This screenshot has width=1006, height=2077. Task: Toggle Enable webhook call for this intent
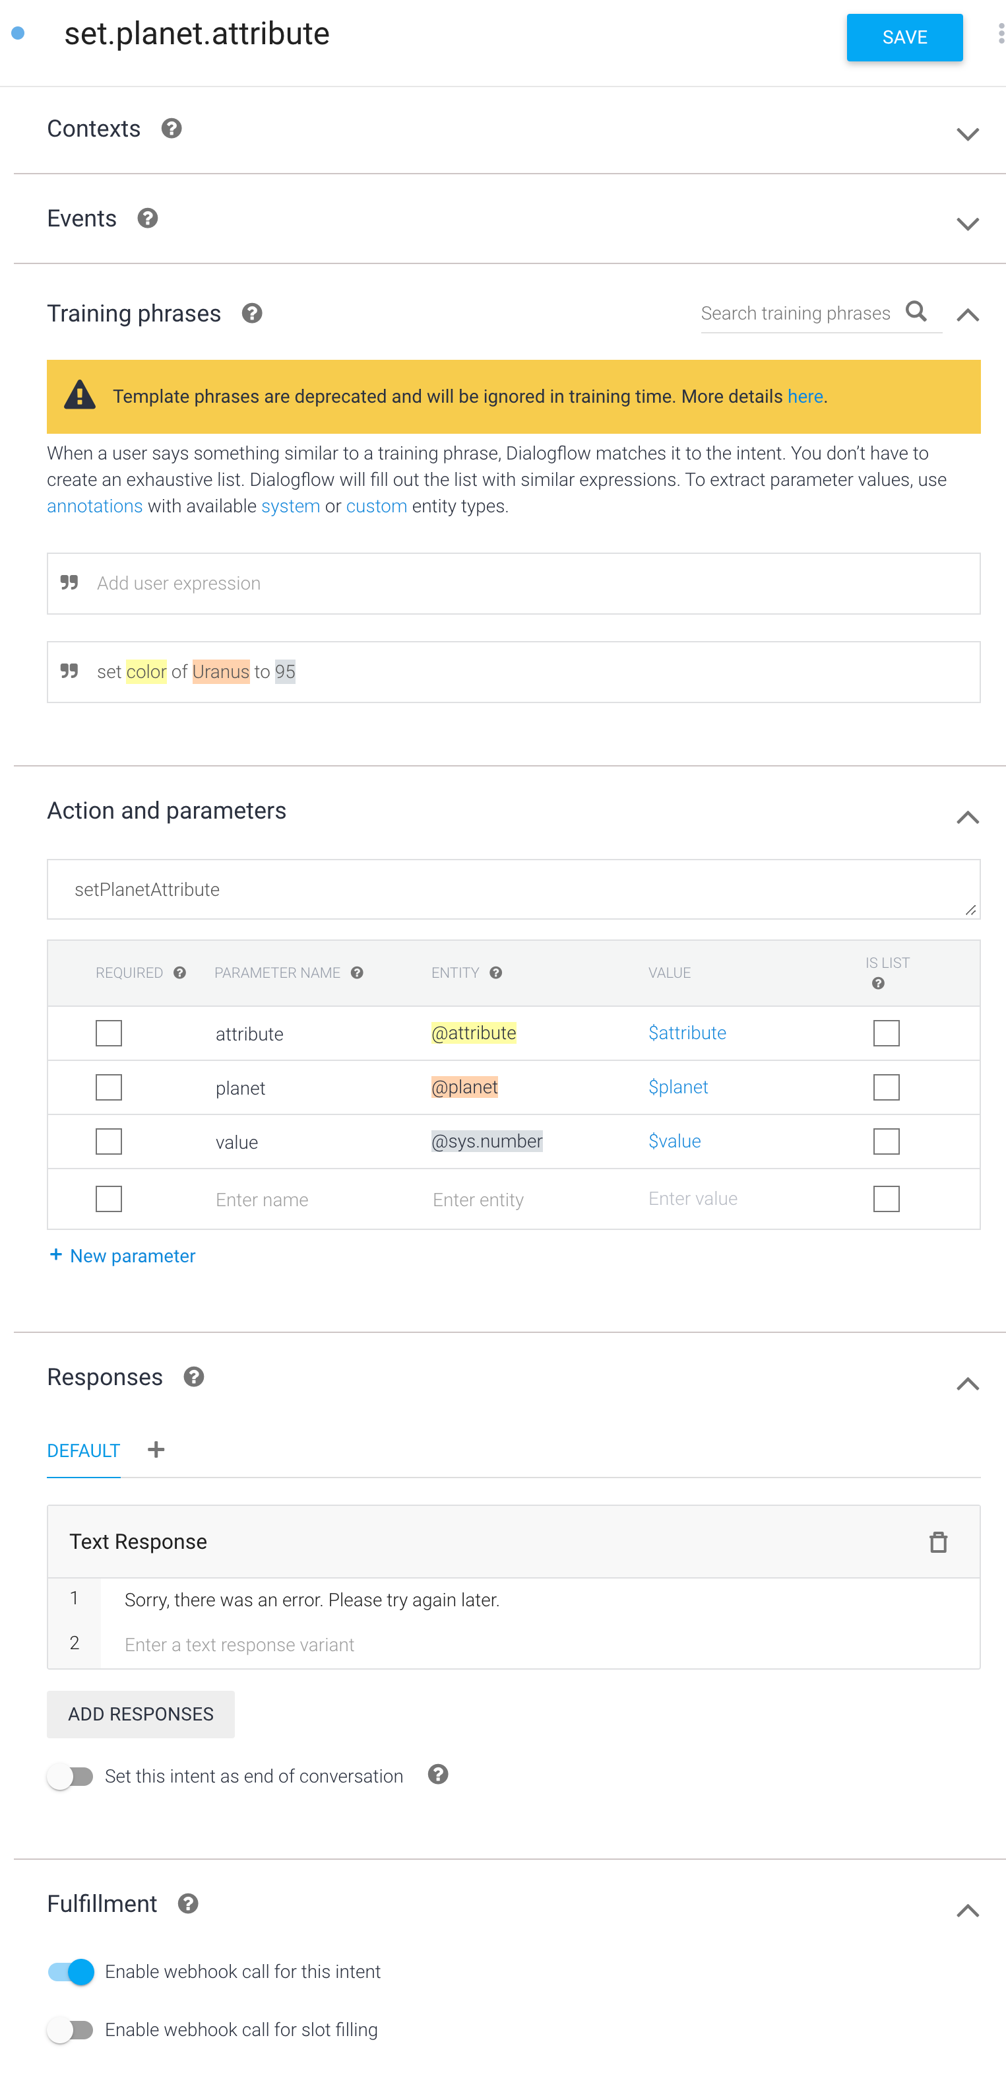point(71,1971)
